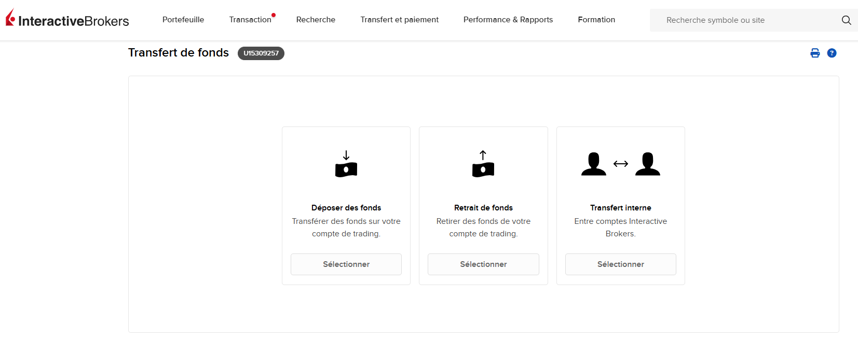Image resolution: width=858 pixels, height=340 pixels.
Task: Open Transfert et paiement menu
Action: [399, 20]
